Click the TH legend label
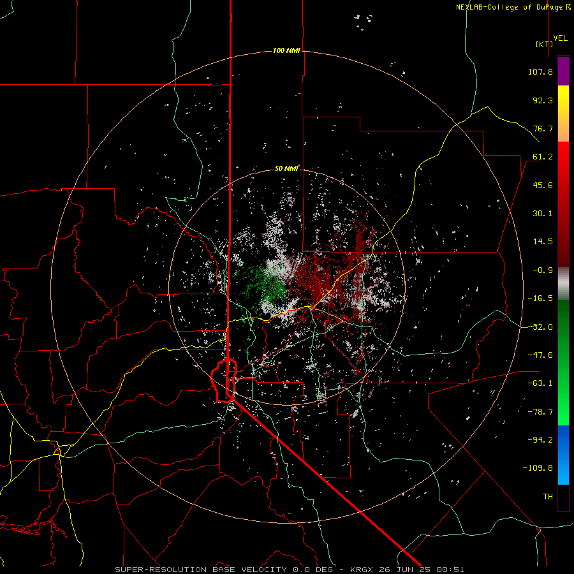 click(x=548, y=496)
